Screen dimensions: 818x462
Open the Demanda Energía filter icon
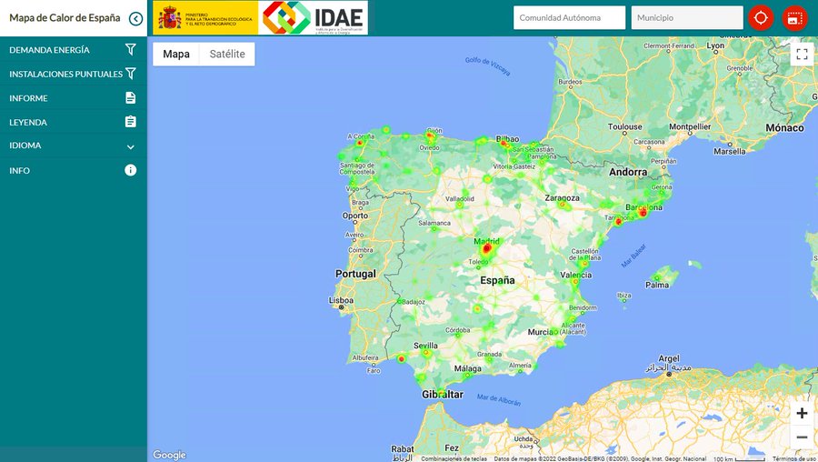(130, 50)
